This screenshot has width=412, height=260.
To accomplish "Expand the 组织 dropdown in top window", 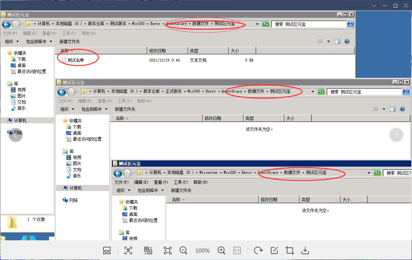I will (x=11, y=41).
